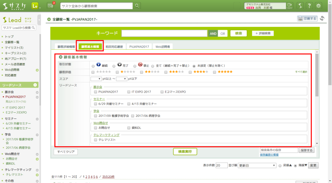This screenshot has height=183, width=332.
Task: Check the 6/29 共催セミナー checkbox
Action: coord(96,104)
